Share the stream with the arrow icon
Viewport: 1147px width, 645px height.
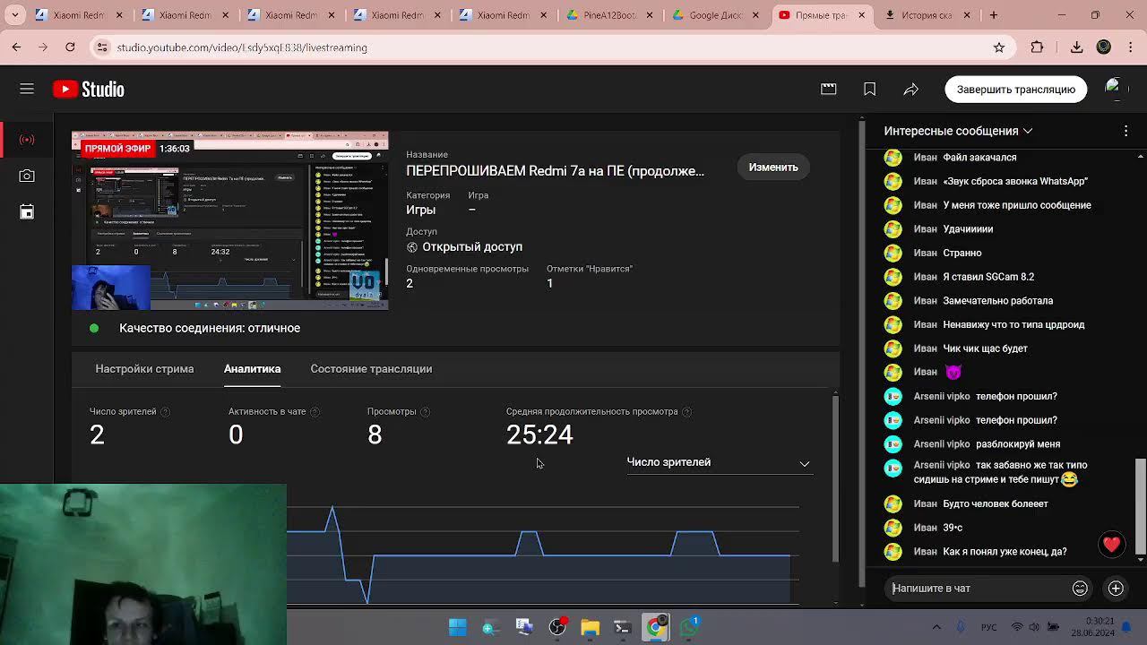pyautogui.click(x=911, y=89)
